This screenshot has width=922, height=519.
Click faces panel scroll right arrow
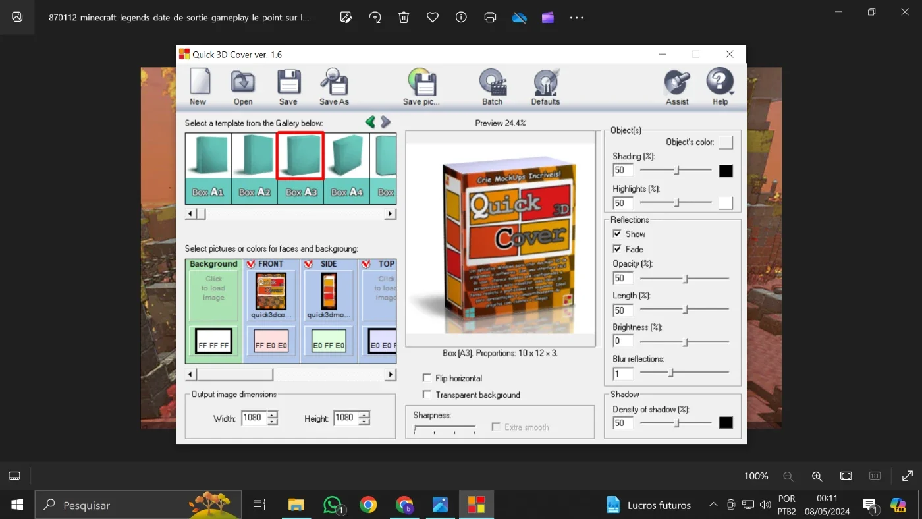coord(391,374)
